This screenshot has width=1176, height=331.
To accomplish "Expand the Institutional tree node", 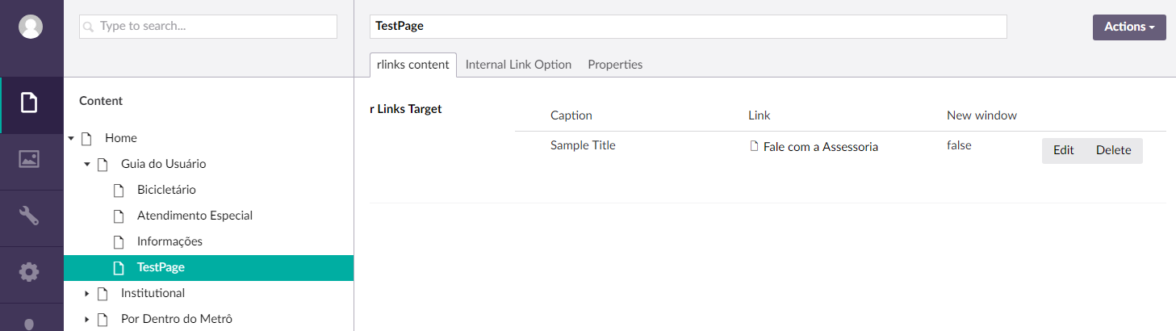I will (x=87, y=293).
